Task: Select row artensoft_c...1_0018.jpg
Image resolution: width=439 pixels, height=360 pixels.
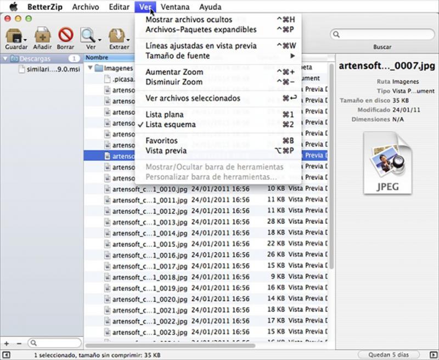Action: [206, 277]
